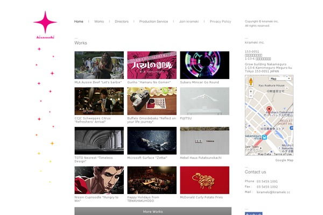Open the FUJITSU work thumbnail
The image size is (323, 215).
(x=205, y=101)
